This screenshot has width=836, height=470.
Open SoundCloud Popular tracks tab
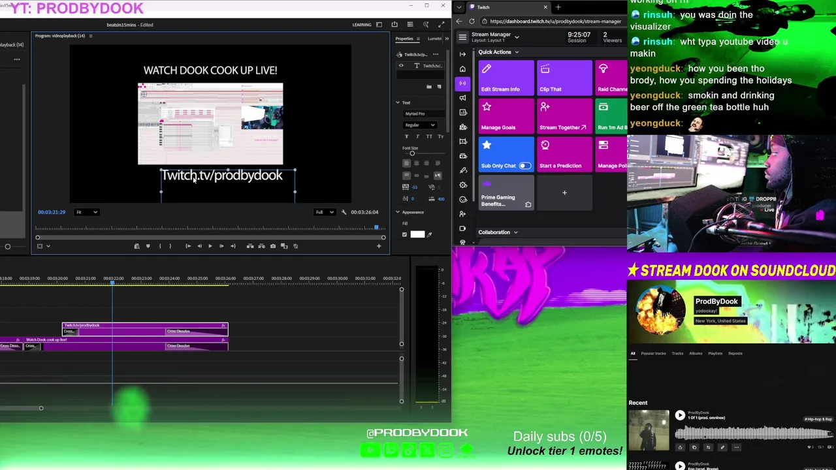coord(653,353)
